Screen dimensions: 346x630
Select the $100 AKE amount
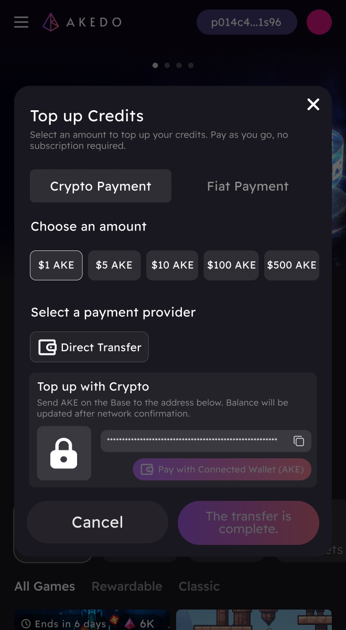point(231,265)
